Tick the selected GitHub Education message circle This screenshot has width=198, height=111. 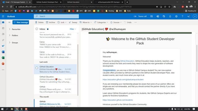pyautogui.click(x=37, y=68)
